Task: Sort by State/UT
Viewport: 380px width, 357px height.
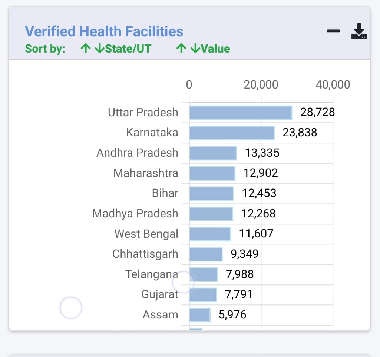Action: 116,49
